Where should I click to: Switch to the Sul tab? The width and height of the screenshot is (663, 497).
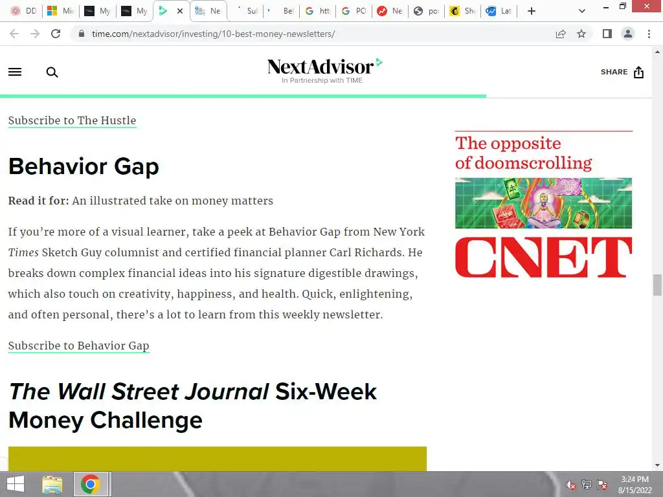tap(247, 11)
